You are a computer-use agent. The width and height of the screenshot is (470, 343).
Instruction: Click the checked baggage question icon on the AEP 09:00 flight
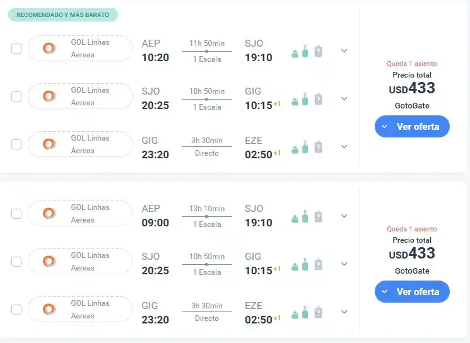pyautogui.click(x=318, y=217)
